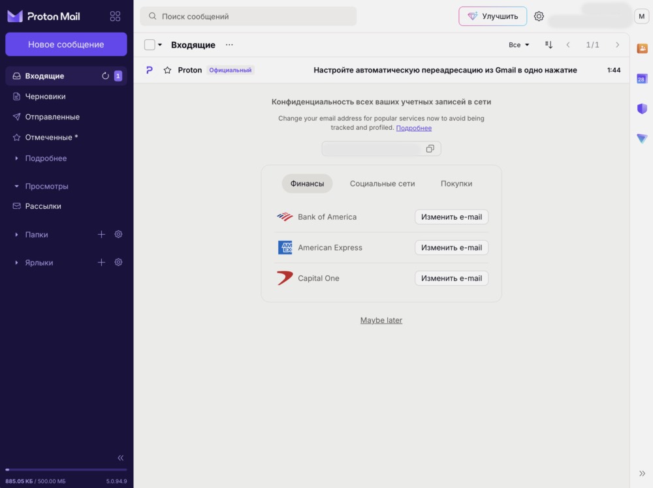Switch to the 'Покупки' tab

click(x=456, y=183)
